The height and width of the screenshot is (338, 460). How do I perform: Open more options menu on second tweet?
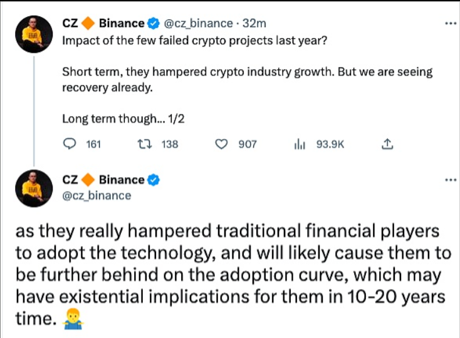(450, 180)
